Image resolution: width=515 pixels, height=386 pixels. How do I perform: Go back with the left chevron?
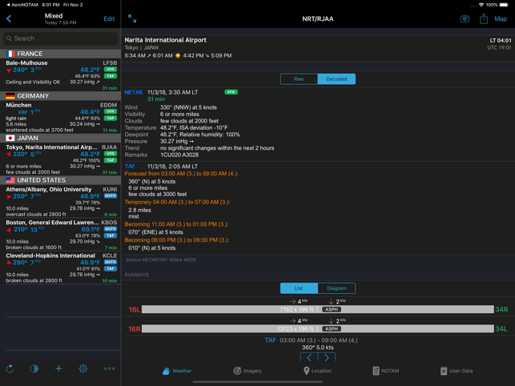[9, 18]
